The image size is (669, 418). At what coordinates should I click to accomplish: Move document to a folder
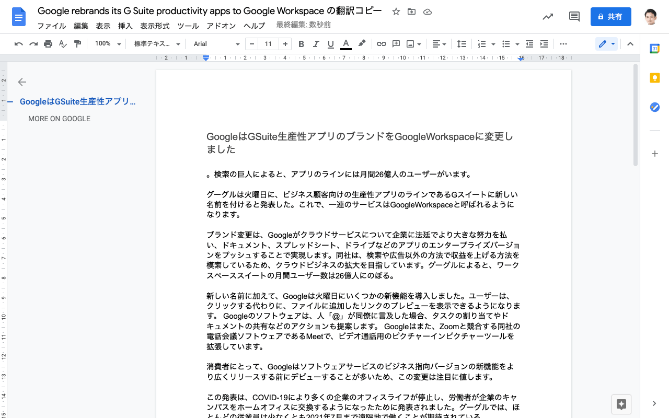click(x=412, y=11)
